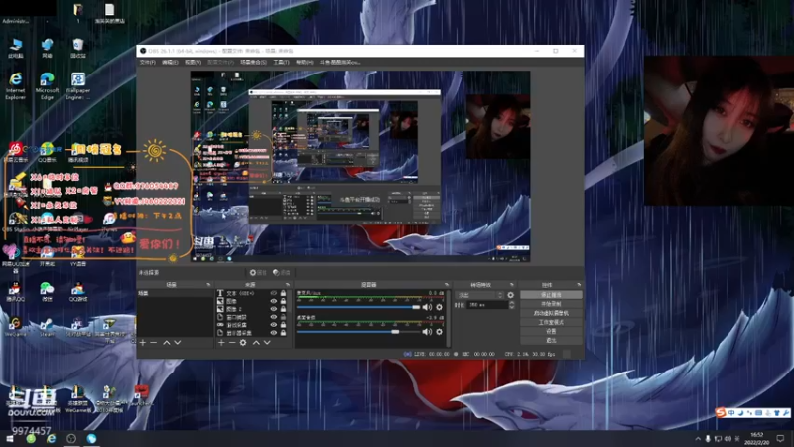Screen dimensions: 794x447
Task: Click 退出 button in controls panel
Action: [x=551, y=340]
